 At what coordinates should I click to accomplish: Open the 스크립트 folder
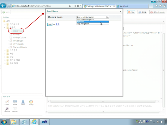[x=13, y=50]
